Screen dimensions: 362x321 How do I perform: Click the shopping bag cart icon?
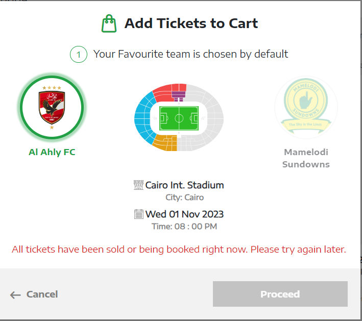(109, 23)
